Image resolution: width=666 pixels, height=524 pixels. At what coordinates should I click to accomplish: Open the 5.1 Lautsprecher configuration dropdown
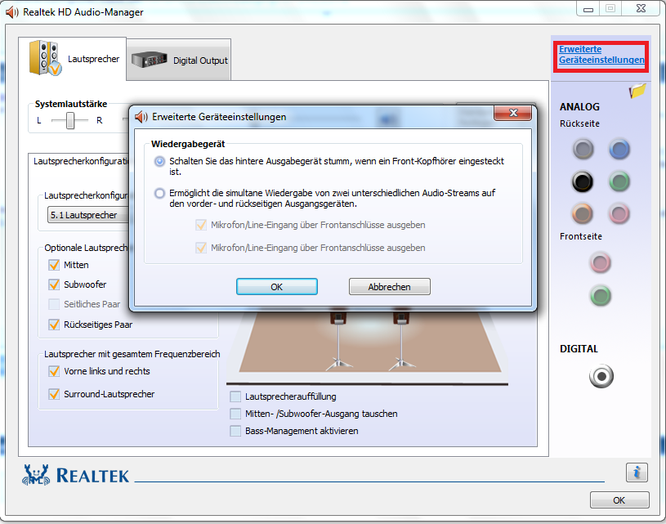click(88, 215)
